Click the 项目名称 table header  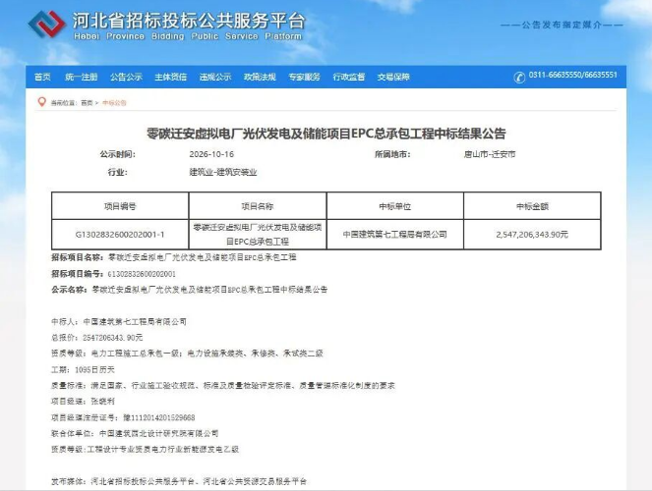(x=258, y=206)
